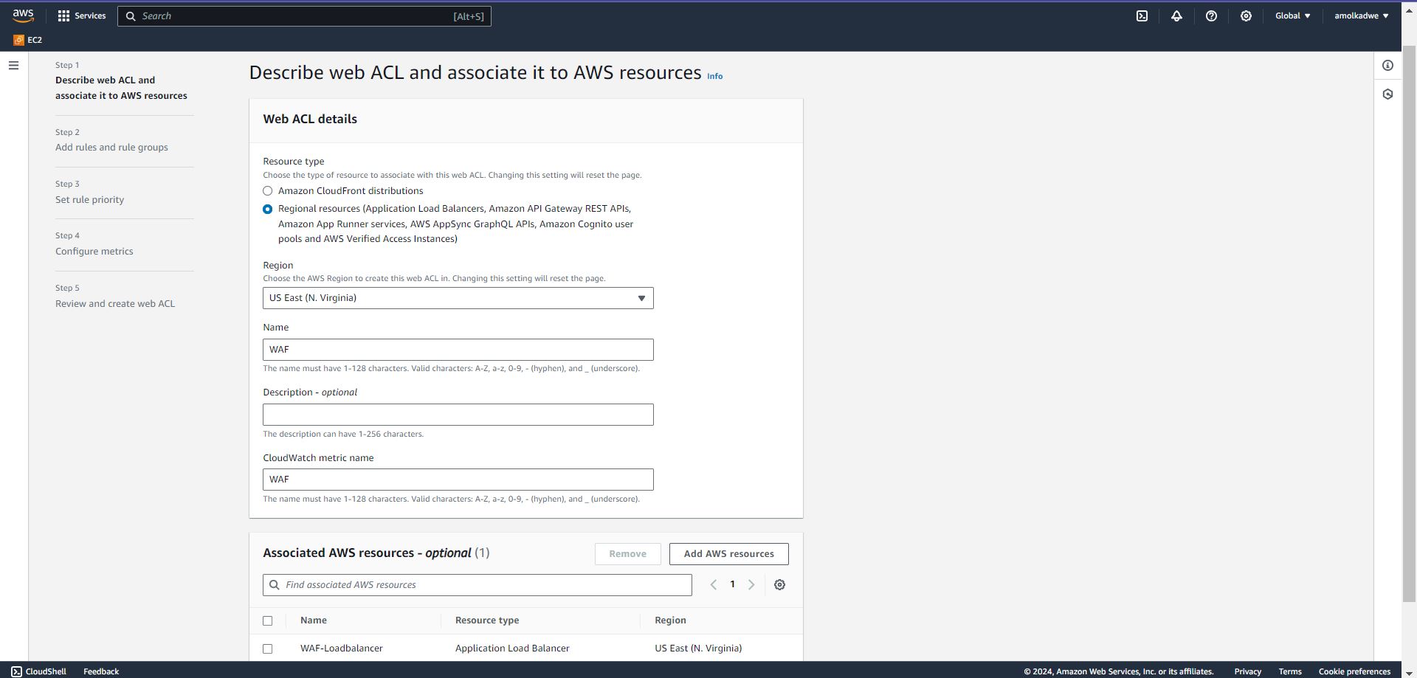Screen dimensions: 1417x678
Task: Expand the Global region selector
Action: click(1292, 15)
